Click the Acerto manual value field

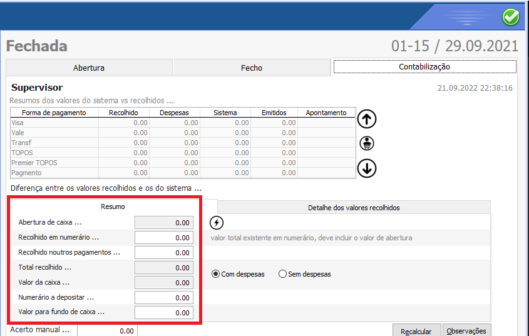tap(107, 331)
